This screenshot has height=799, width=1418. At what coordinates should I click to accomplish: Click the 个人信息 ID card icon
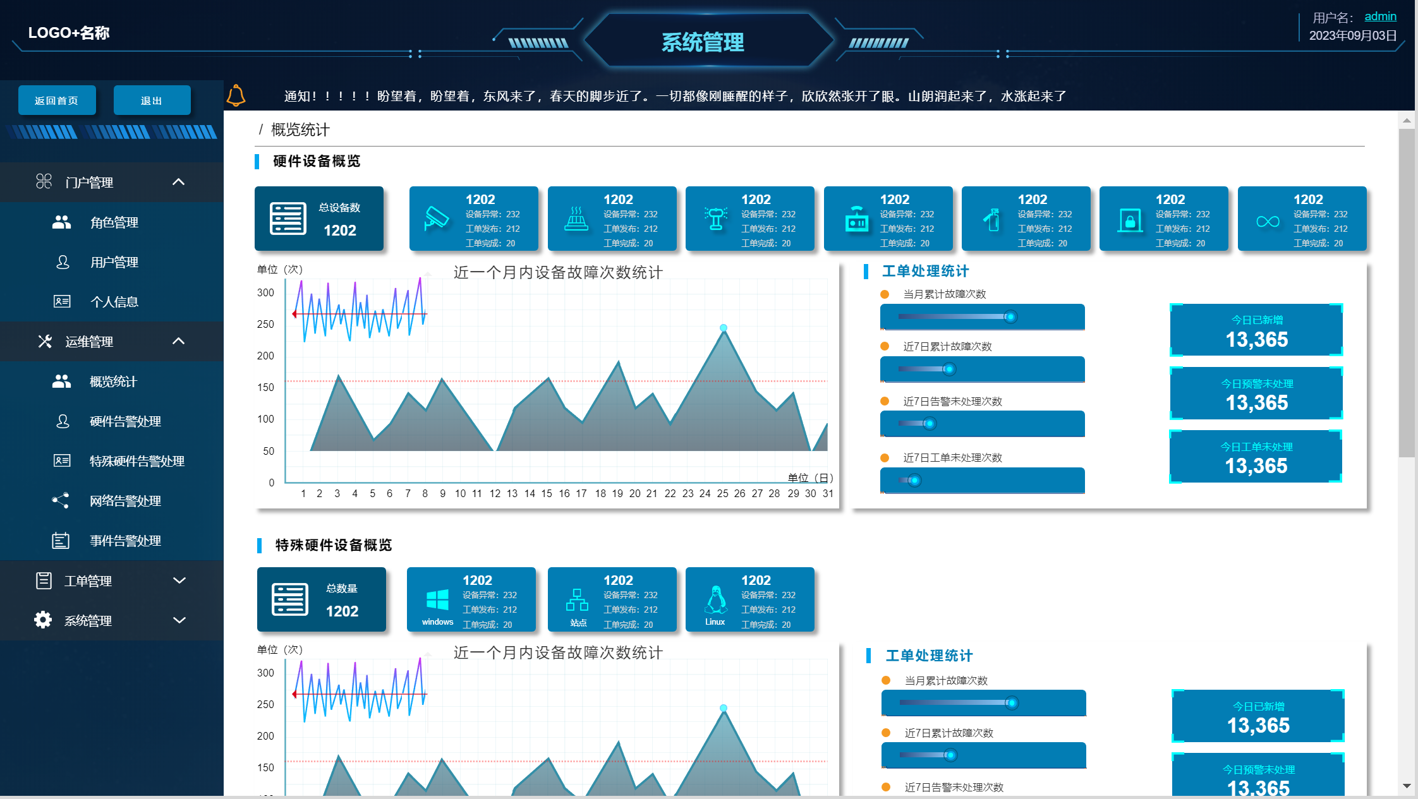coord(62,301)
